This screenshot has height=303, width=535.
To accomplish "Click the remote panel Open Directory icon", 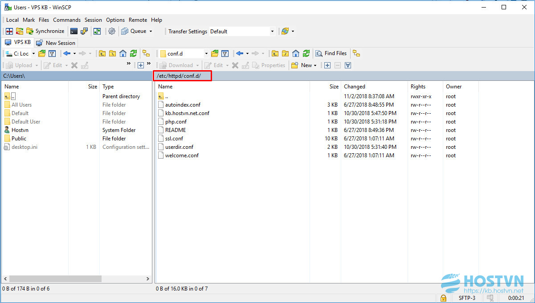I will tap(215, 53).
